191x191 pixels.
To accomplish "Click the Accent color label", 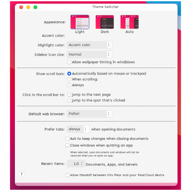I will 53,36.
